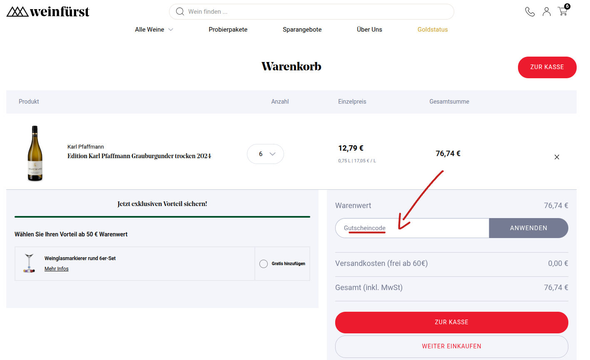Click the telephone contact icon
590x360 pixels.
530,12
